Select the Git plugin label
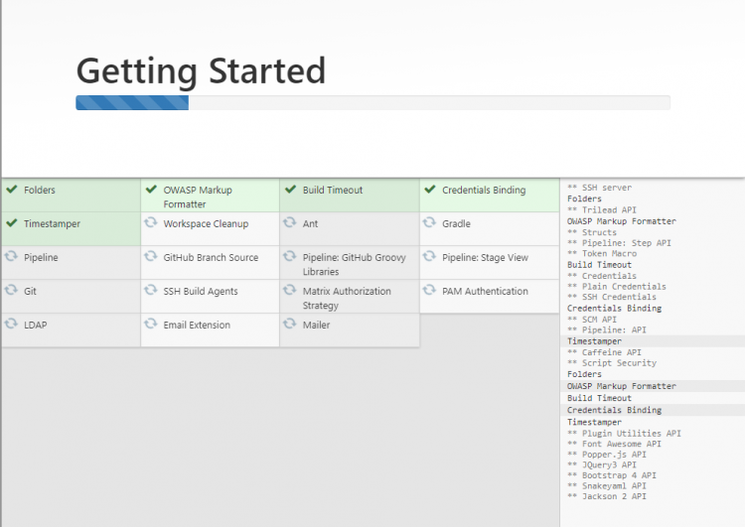Screen dimensions: 745x527 click(x=30, y=291)
